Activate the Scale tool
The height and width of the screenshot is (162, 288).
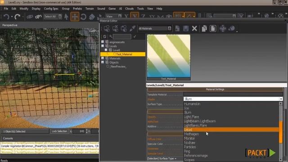click(92, 17)
